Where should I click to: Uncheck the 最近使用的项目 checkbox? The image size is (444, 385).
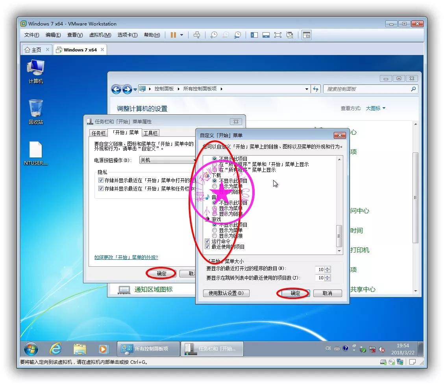coord(207,247)
